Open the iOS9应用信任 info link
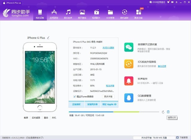The image size is (191, 140). (157, 2)
